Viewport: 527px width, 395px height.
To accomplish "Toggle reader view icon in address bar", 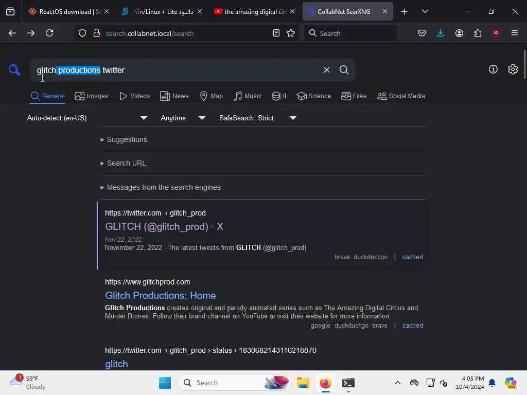I will click(276, 33).
